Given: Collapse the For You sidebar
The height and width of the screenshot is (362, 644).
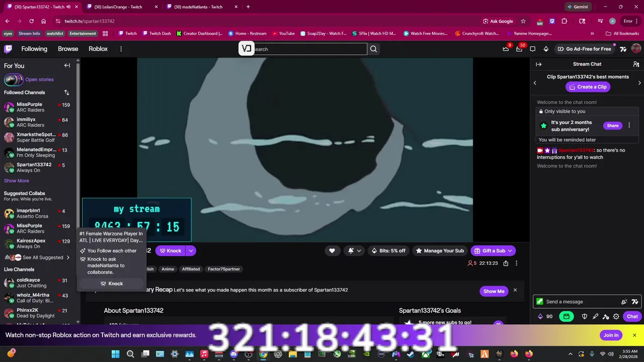Looking at the screenshot, I should coord(67,65).
